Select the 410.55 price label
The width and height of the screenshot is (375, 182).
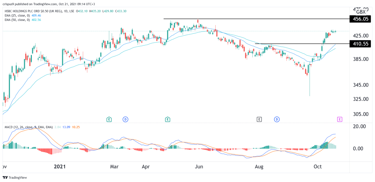(360, 44)
